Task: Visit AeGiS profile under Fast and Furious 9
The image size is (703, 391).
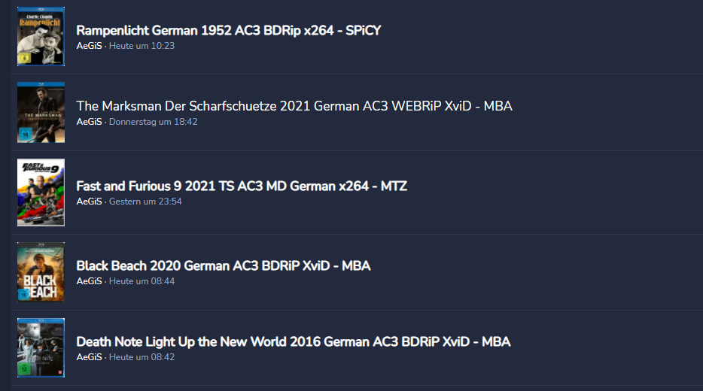Action: coord(89,202)
